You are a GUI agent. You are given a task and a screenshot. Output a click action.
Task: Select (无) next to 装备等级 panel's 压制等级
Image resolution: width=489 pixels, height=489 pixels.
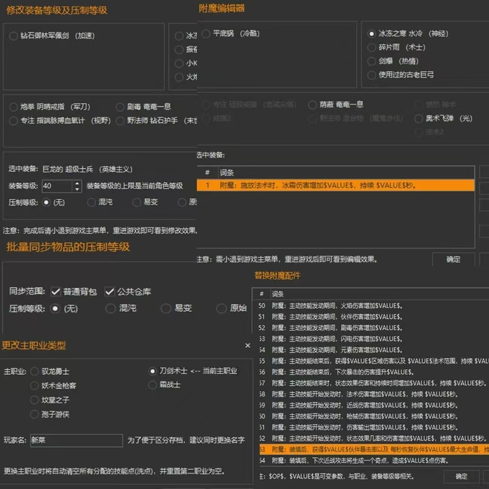pyautogui.click(x=46, y=202)
